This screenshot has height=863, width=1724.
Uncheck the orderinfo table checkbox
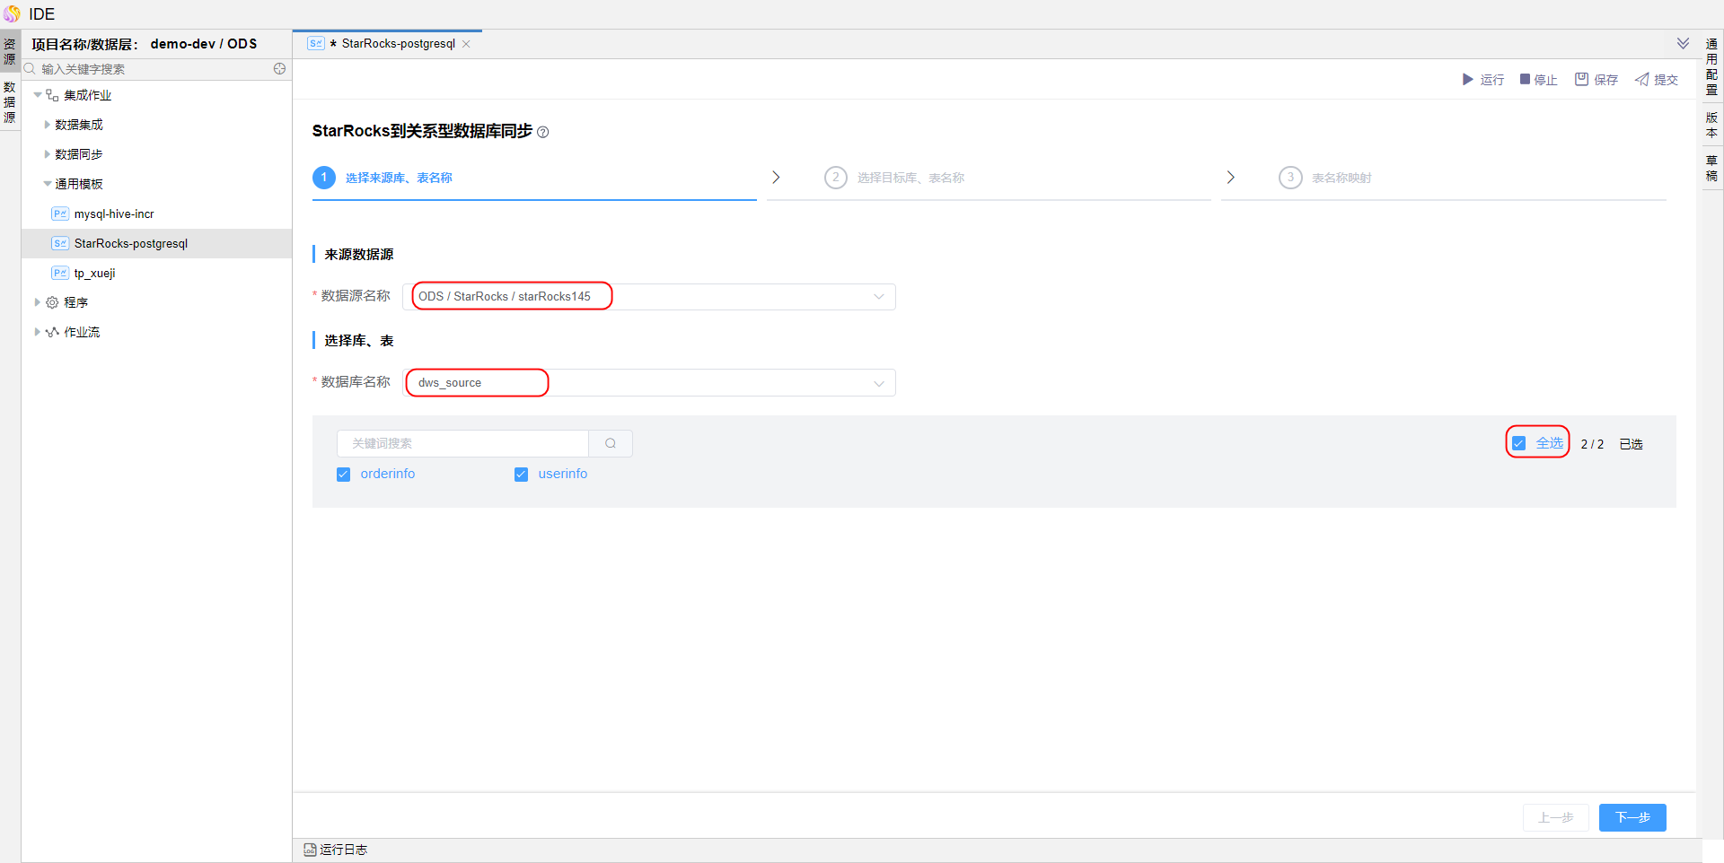343,475
